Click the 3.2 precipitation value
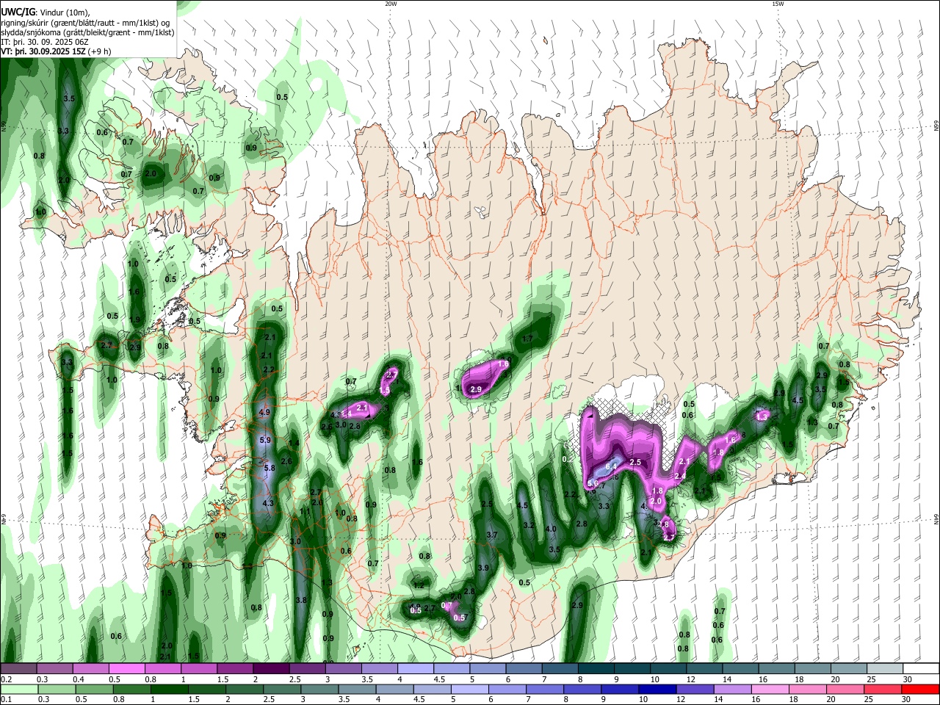Viewport: 940px width, 705px height. (x=528, y=525)
